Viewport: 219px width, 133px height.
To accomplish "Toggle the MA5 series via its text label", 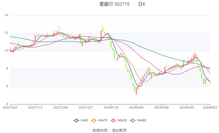I will pyautogui.click(x=84, y=120).
